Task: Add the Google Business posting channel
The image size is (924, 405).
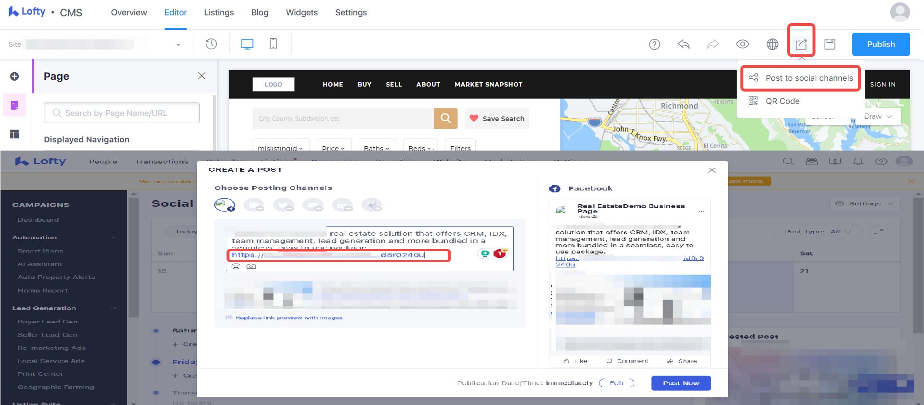Action: tap(372, 205)
